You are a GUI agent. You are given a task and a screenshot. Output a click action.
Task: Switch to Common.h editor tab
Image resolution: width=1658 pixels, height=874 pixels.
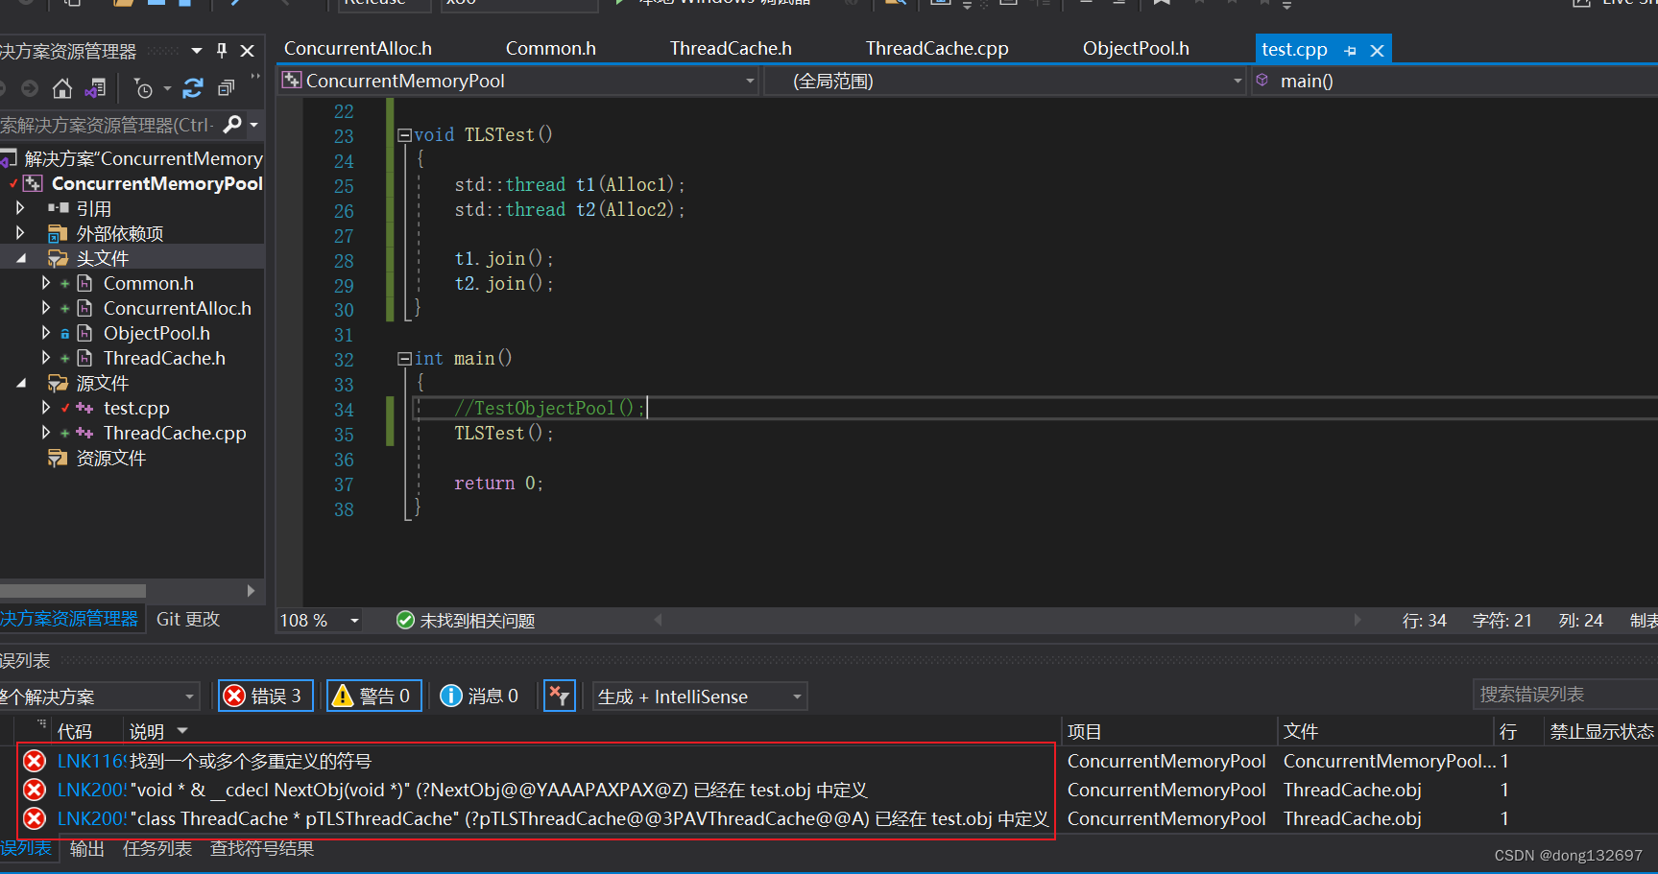click(x=551, y=48)
